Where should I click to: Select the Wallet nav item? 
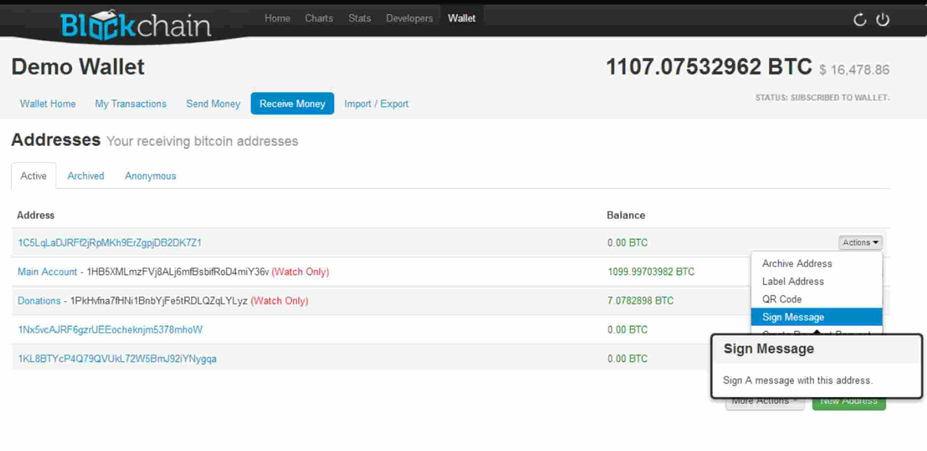click(461, 18)
